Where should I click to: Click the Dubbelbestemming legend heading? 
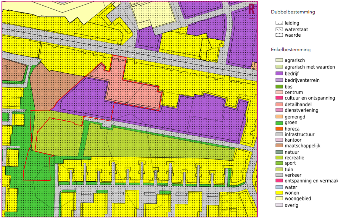293,12
